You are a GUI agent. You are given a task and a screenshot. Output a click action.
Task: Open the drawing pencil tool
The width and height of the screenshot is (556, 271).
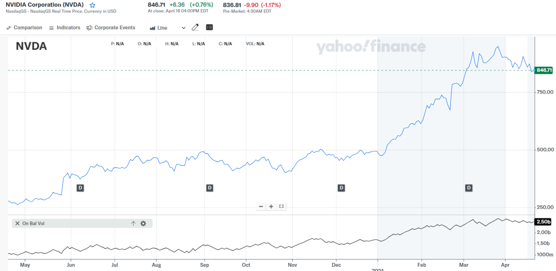pos(195,27)
